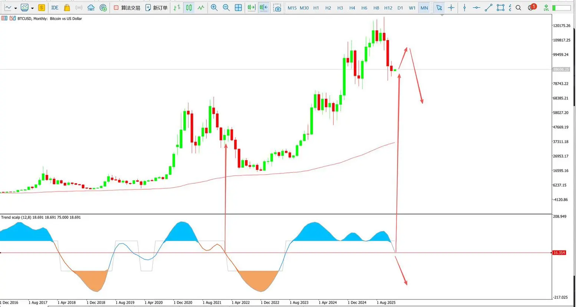Click the green LVL icon

pyautogui.click(x=546, y=7)
